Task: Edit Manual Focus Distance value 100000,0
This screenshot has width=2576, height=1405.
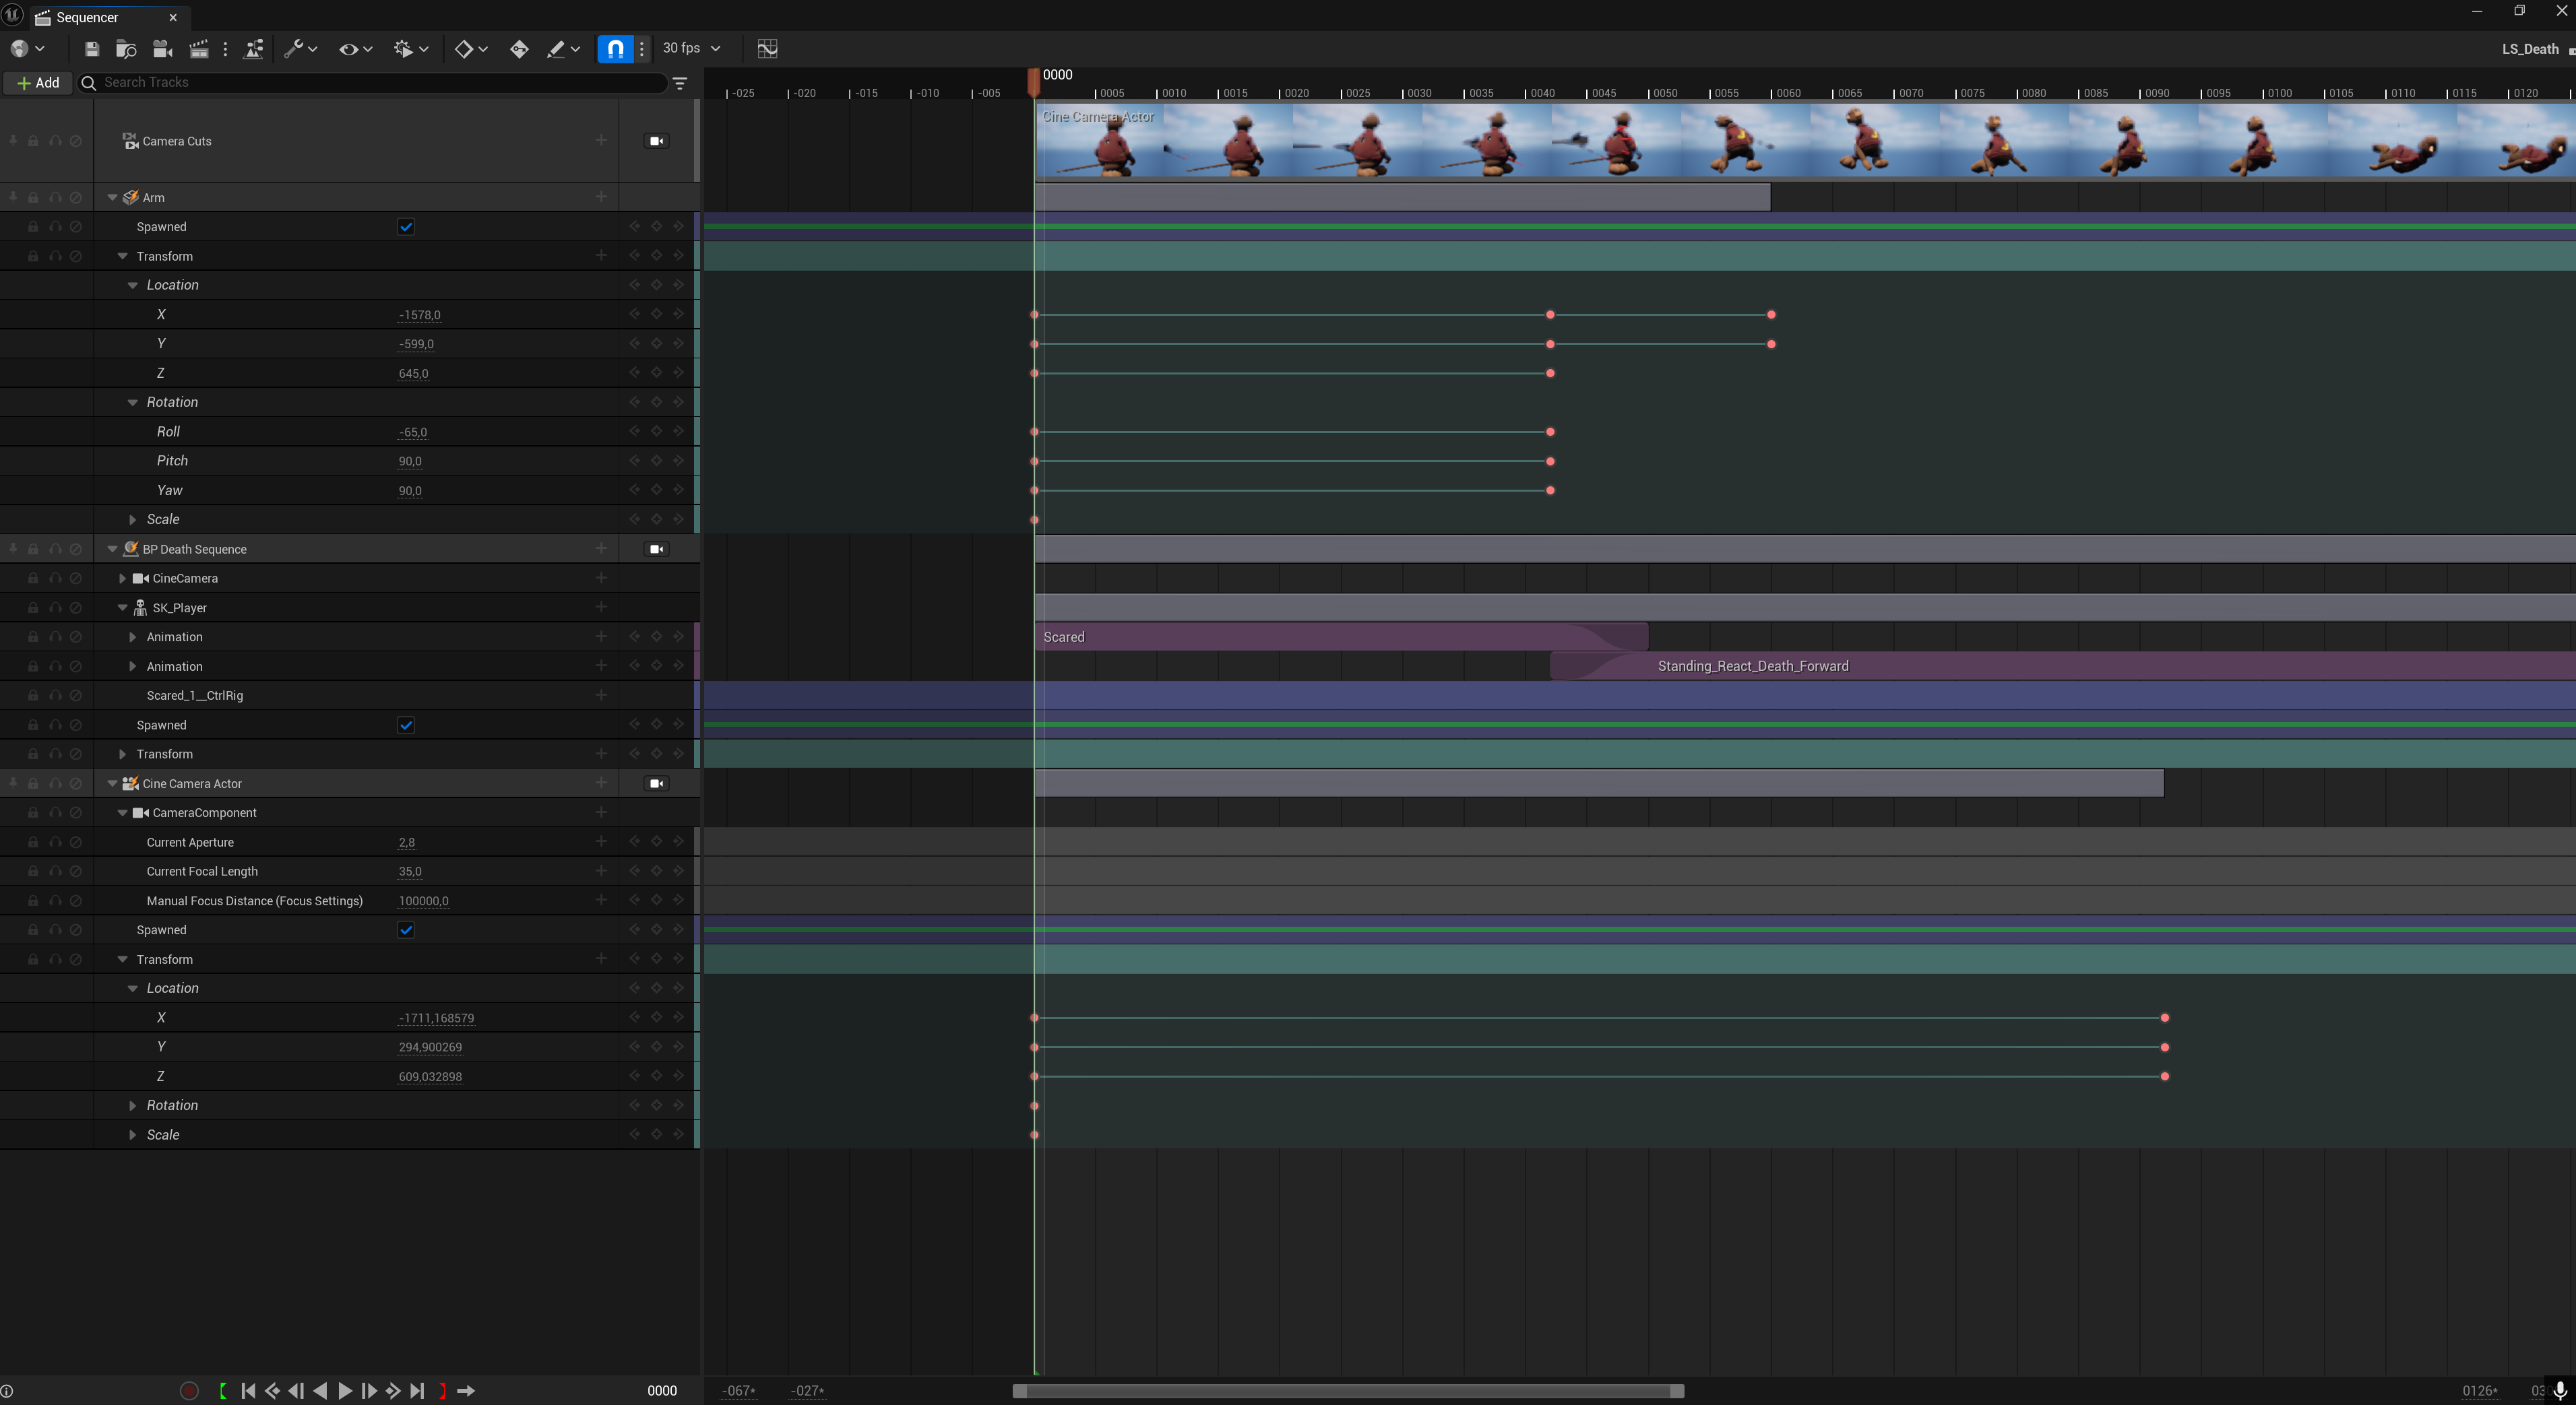Action: 423,901
